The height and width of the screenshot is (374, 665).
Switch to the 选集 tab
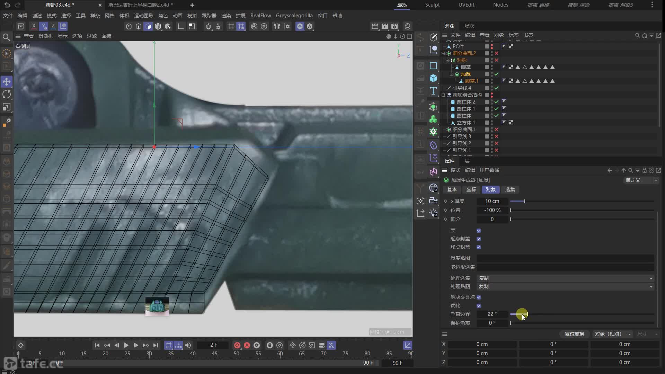[510, 189]
